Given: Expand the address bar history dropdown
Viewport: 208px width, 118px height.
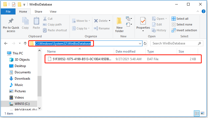Looking at the screenshot, I should 140,43.
